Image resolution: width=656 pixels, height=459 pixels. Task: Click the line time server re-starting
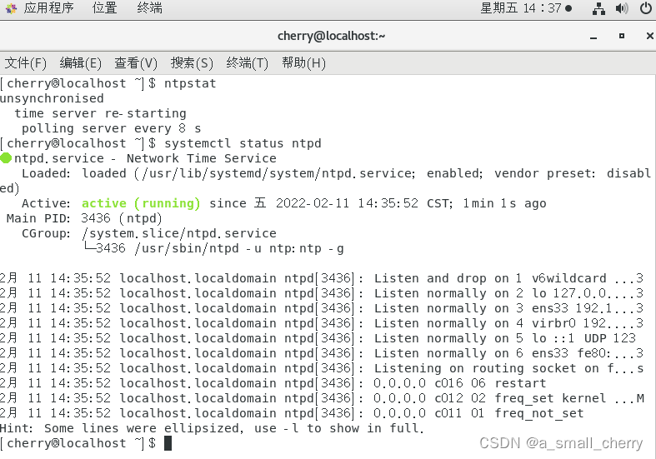click(100, 113)
